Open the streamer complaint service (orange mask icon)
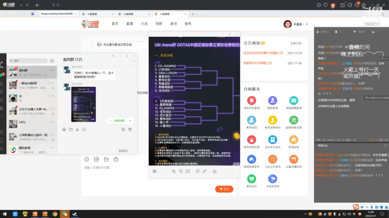This screenshot has height=218, width=389. pyautogui.click(x=294, y=159)
